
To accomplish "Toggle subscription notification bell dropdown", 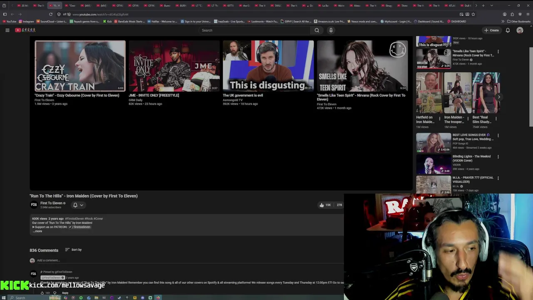I will (x=78, y=205).
